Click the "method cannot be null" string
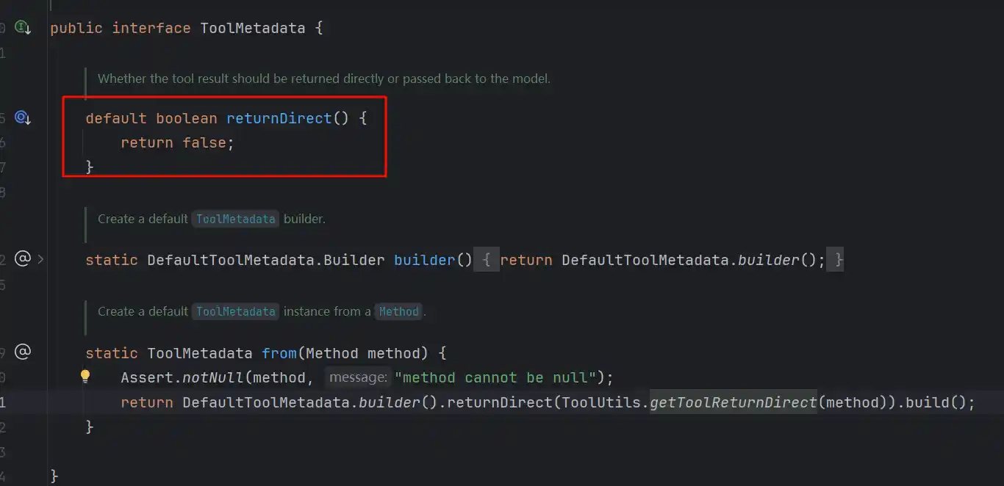The width and height of the screenshot is (1004, 486). [x=494, y=377]
